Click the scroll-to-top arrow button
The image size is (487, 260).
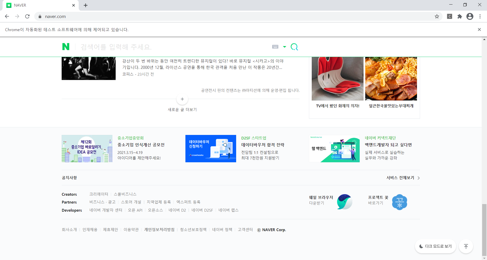tap(466, 246)
